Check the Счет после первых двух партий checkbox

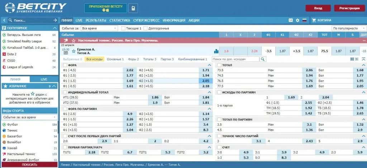[x=65, y=136]
